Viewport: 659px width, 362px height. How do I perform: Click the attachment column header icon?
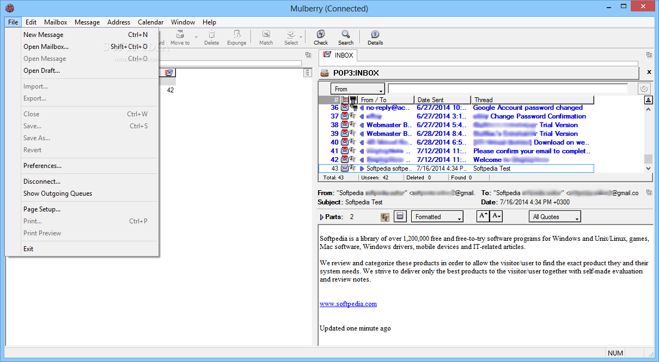pyautogui.click(x=353, y=100)
